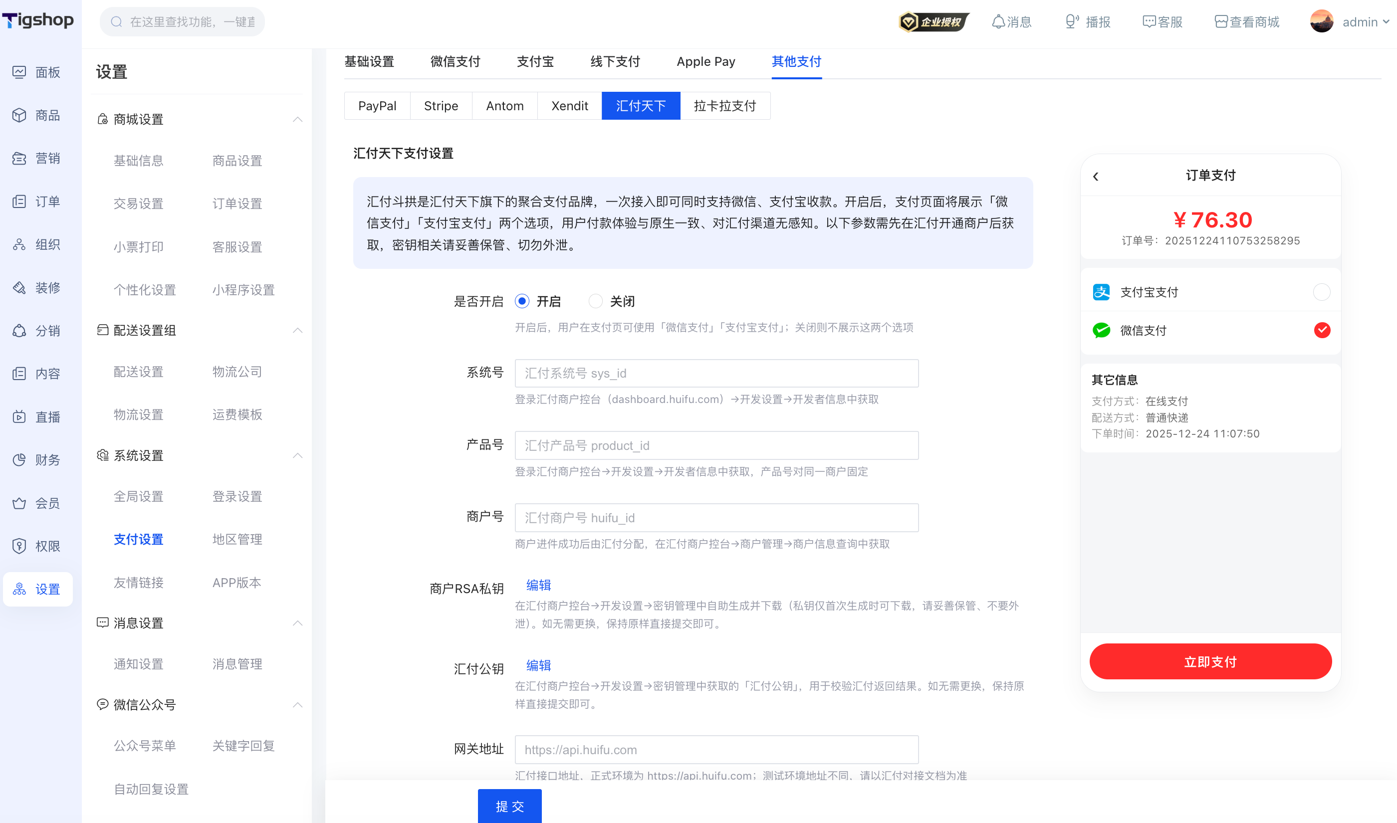Screen dimensions: 1397x823
Task: Click the 查看商城 store icon
Action: (x=1221, y=21)
